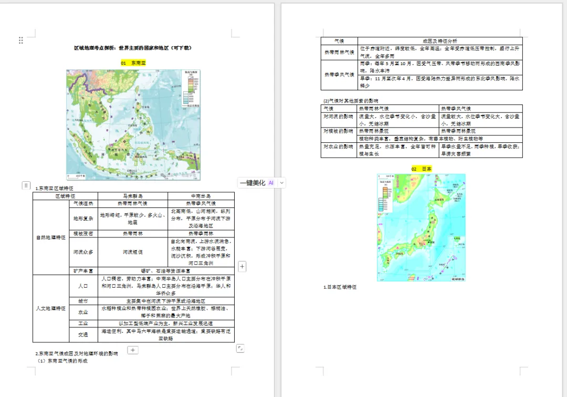567x397 pixels.
Task: Click the cell 热带季雨林景观
Action: tap(481, 131)
